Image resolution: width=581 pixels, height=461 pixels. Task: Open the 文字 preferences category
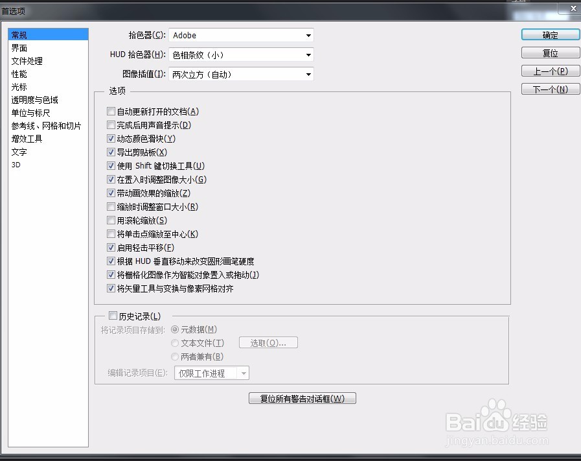point(48,152)
